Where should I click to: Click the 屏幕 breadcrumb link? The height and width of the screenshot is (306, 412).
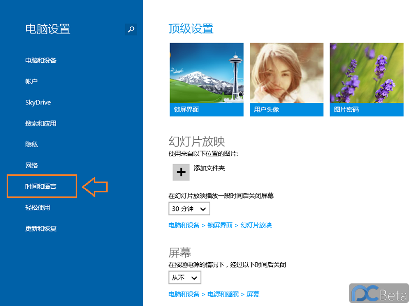click(253, 294)
